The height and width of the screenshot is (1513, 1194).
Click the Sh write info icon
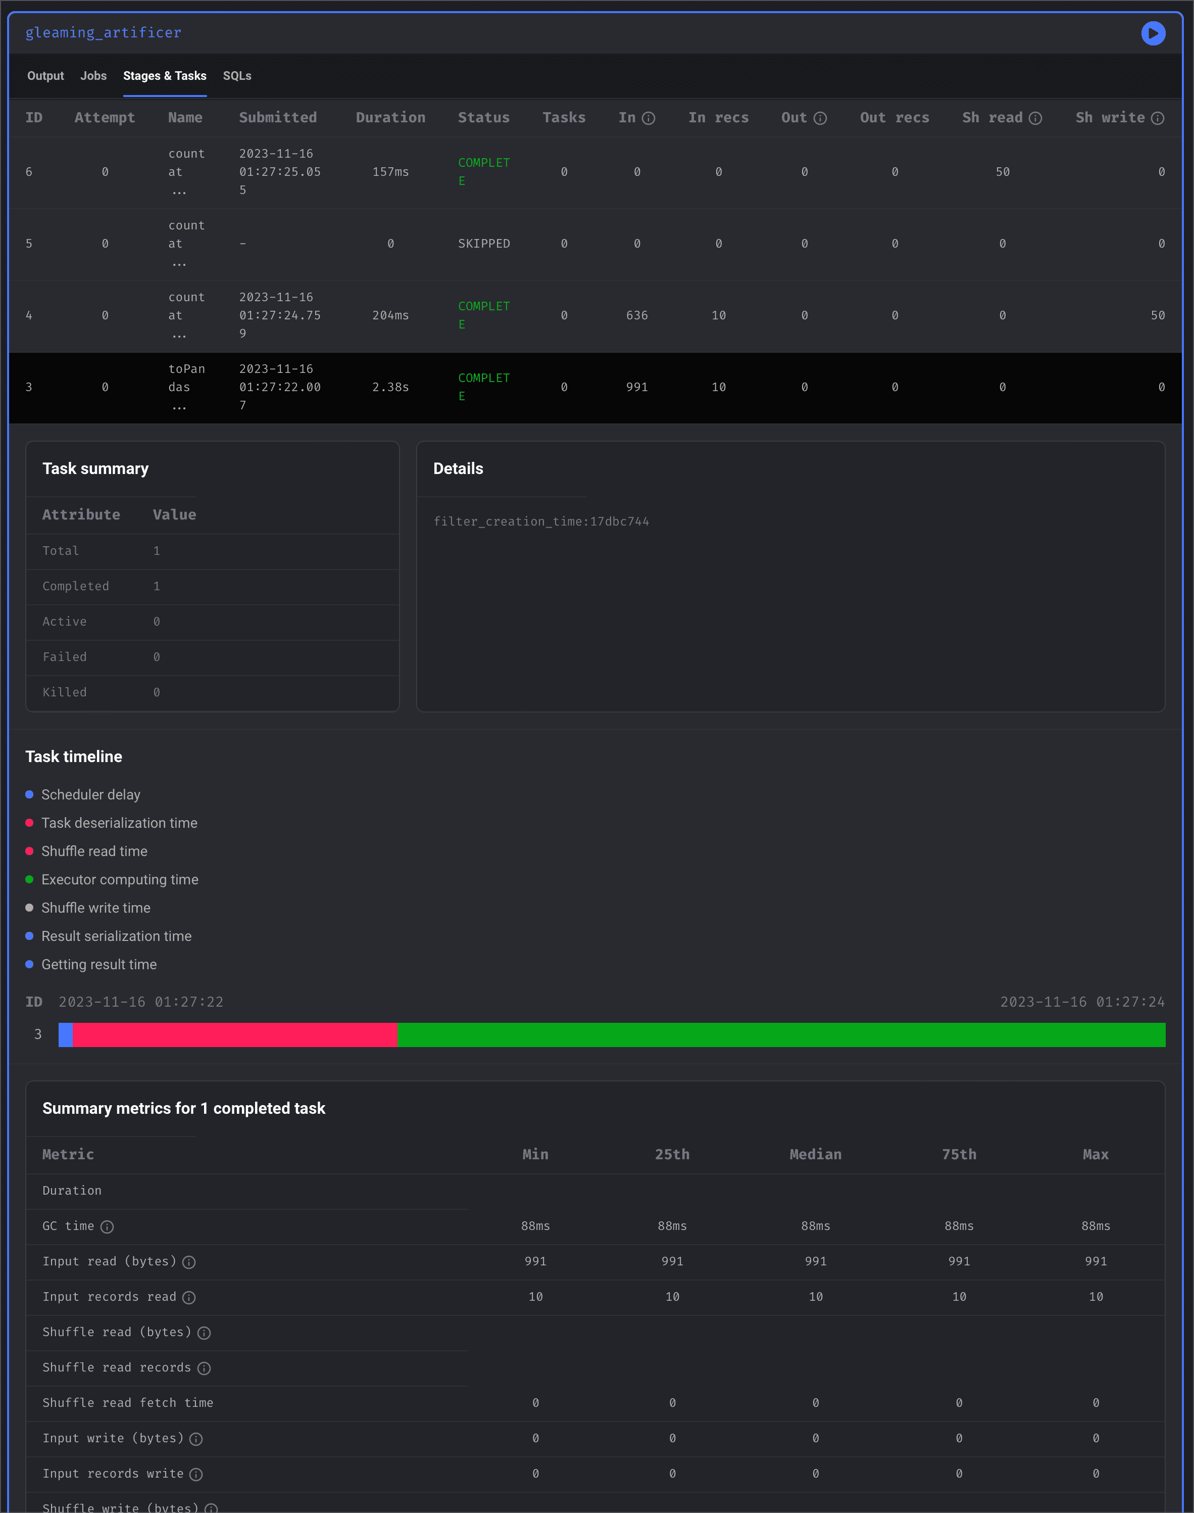[1158, 118]
